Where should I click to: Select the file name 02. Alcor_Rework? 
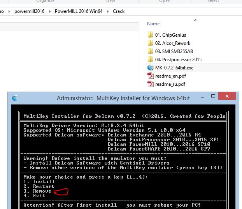pos(173,43)
